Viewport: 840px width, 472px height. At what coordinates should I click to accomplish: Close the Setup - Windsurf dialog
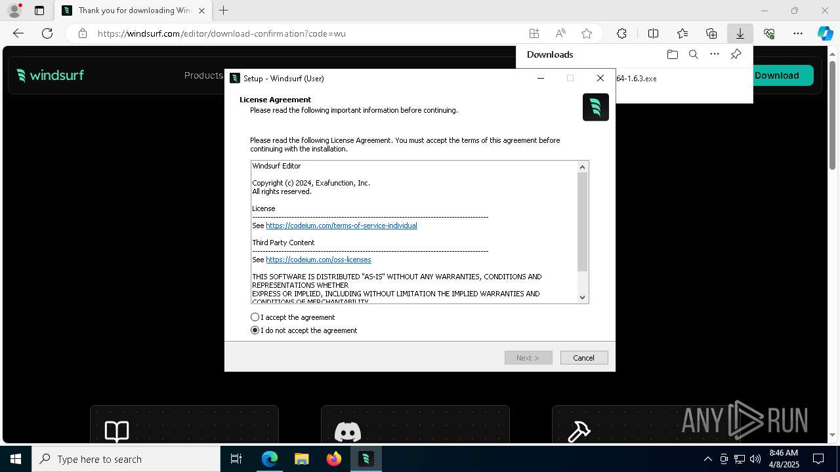[x=600, y=78]
